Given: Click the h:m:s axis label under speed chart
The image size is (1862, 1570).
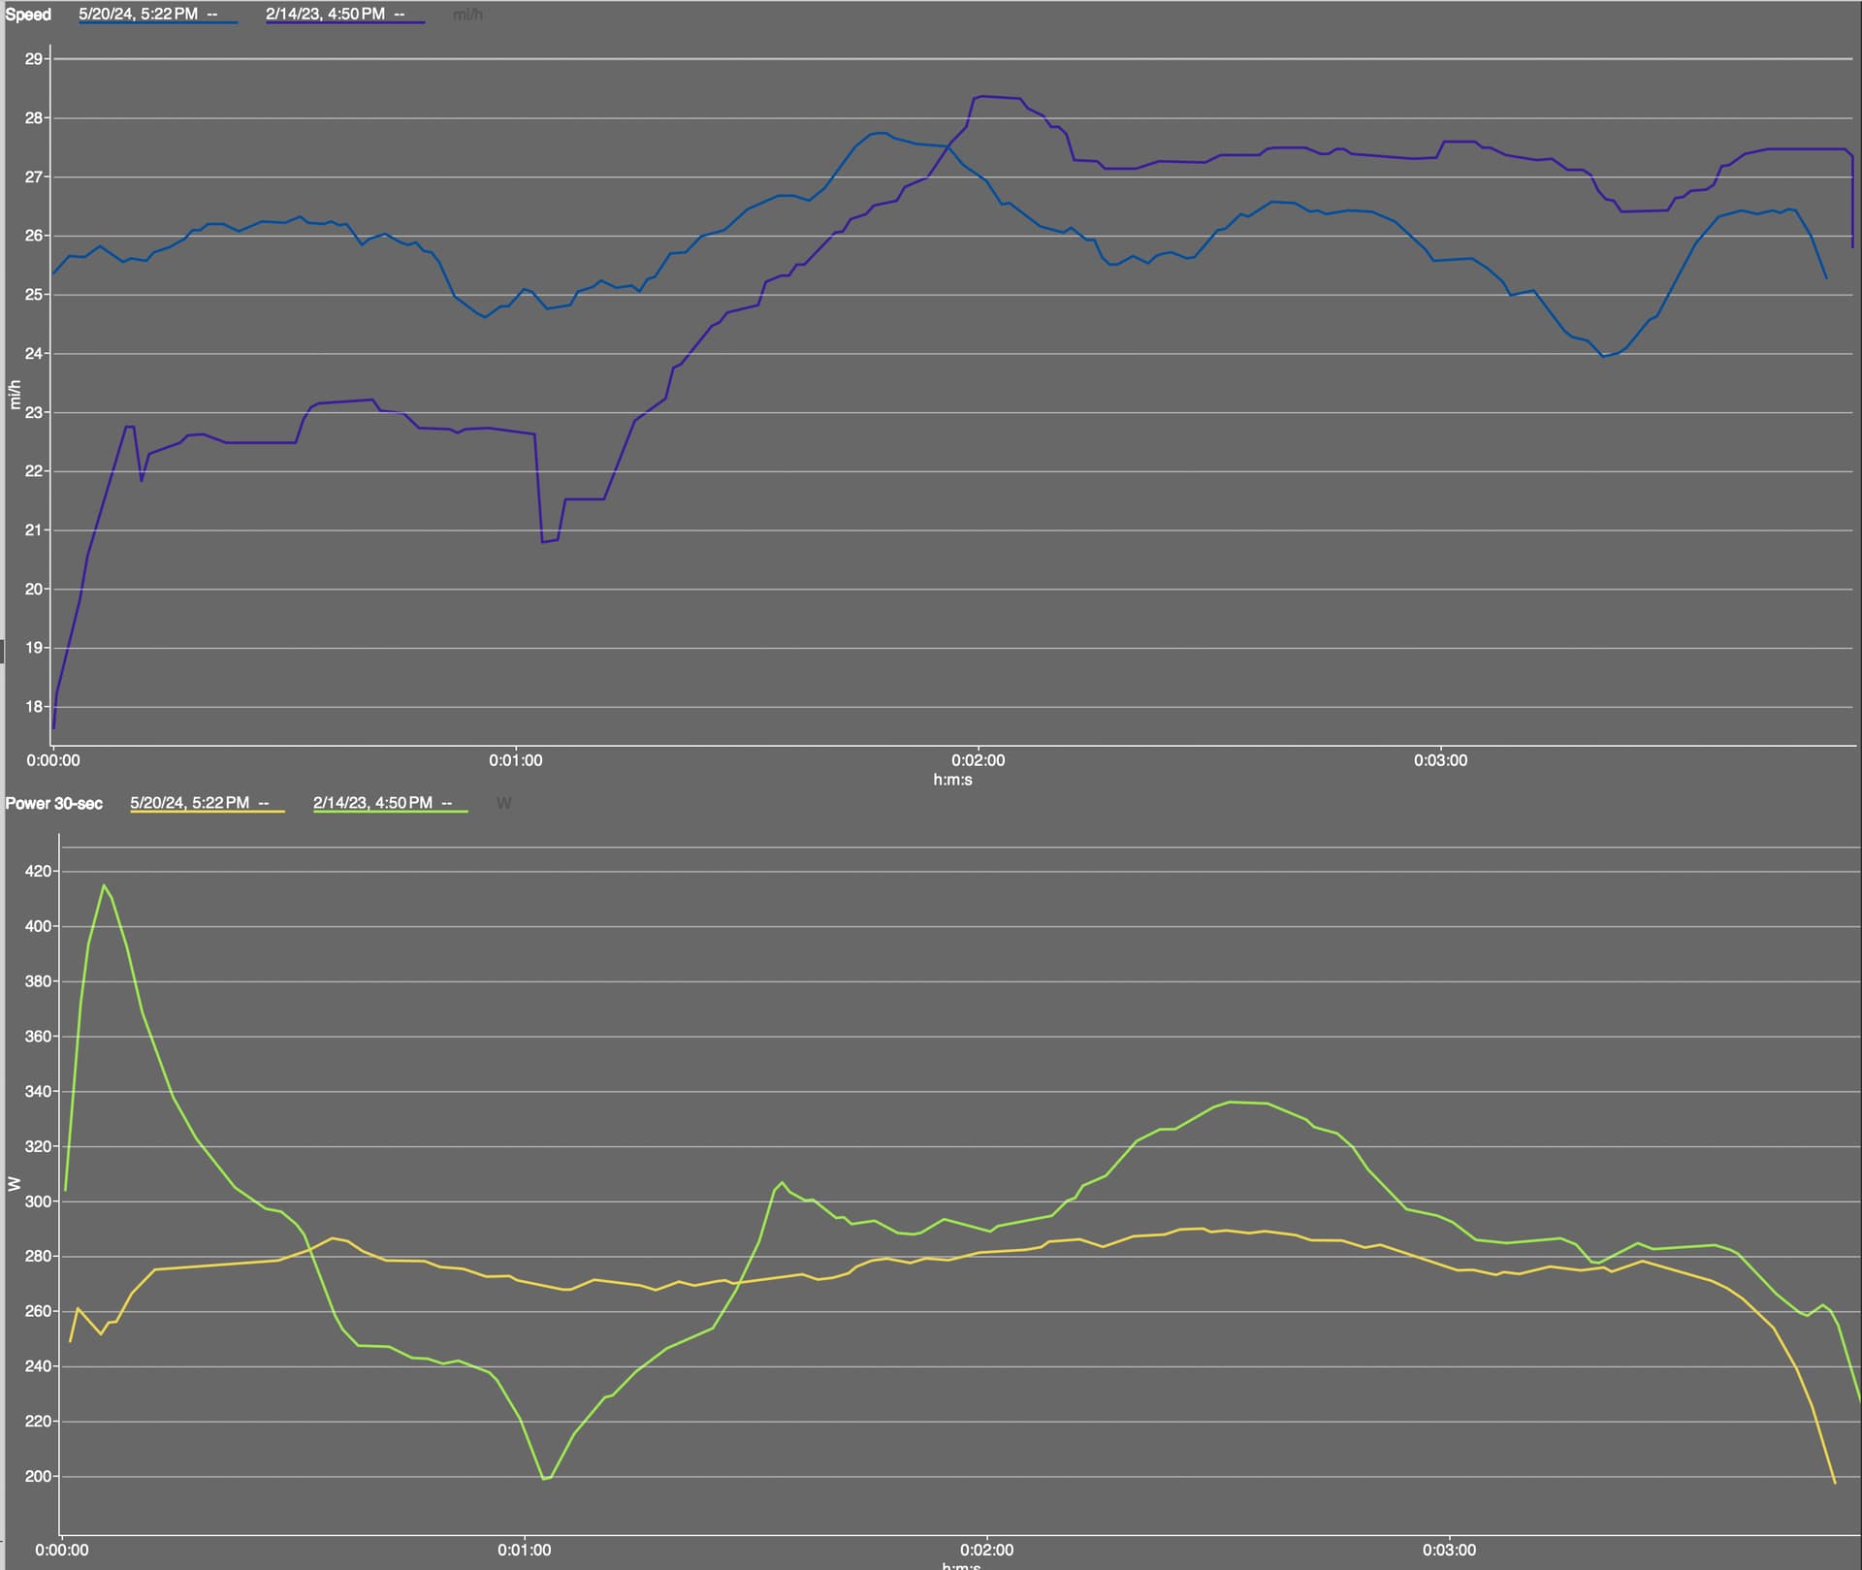Looking at the screenshot, I should 952,780.
